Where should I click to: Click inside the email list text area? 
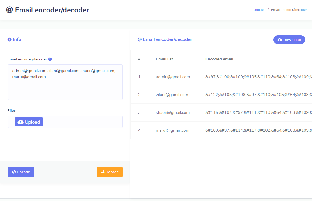(65, 87)
